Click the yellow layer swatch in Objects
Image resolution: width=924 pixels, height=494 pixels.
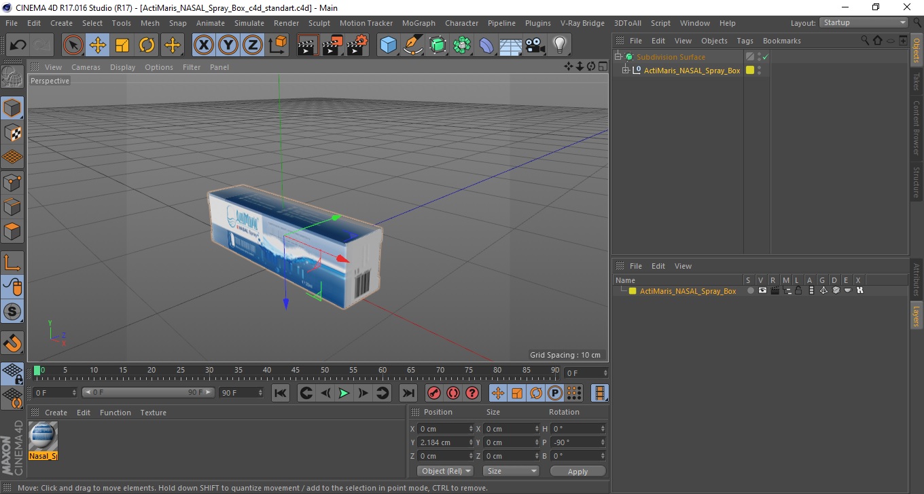pos(750,70)
